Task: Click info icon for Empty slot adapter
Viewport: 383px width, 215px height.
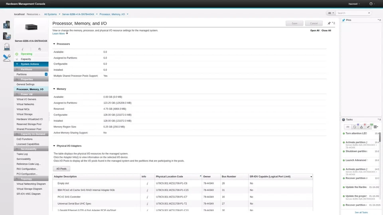Action: point(147,184)
